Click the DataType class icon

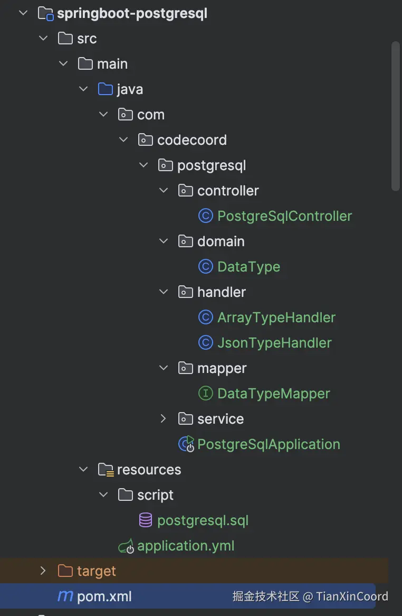205,267
